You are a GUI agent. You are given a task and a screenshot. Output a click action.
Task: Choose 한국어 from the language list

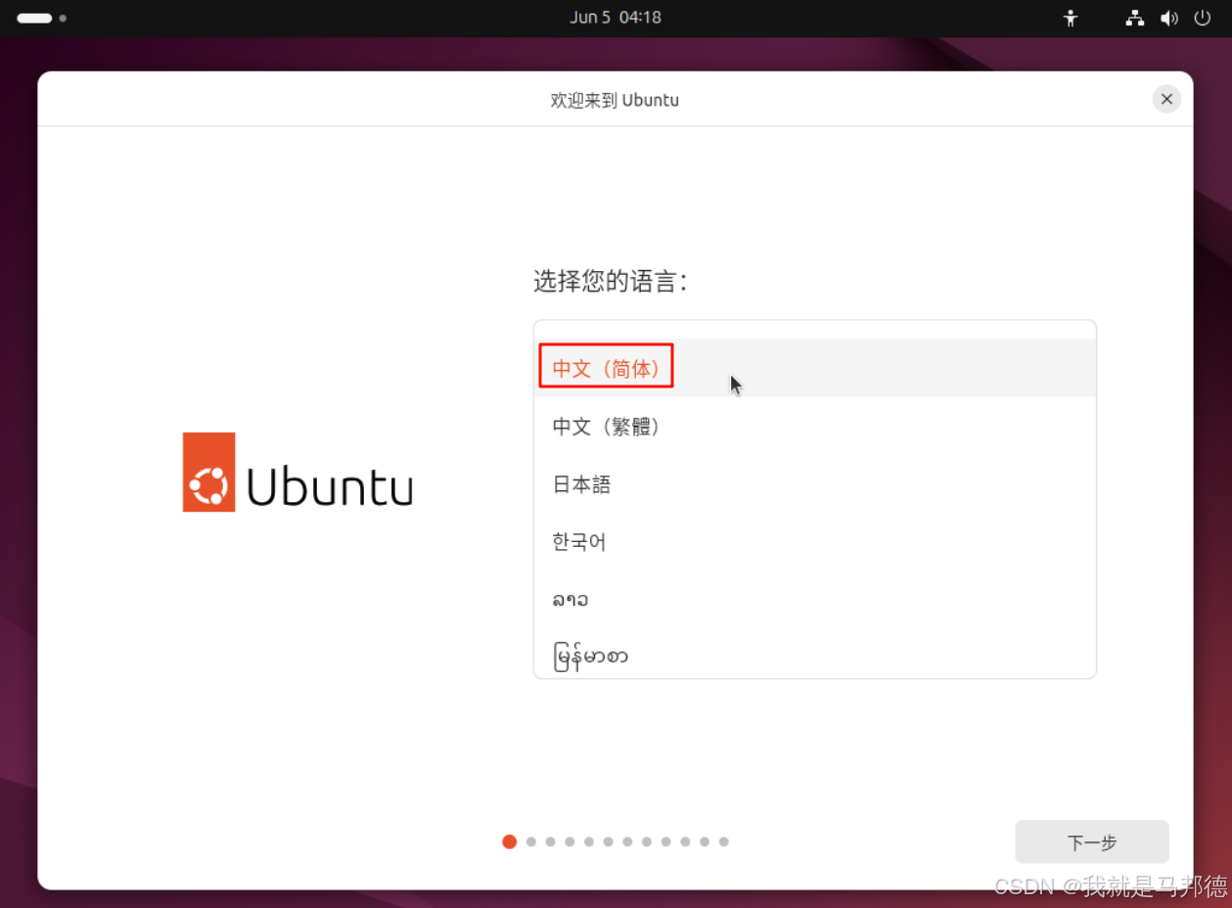point(814,541)
